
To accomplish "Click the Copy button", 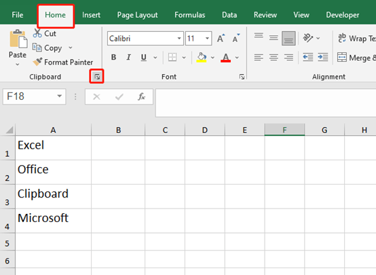I will coord(48,48).
